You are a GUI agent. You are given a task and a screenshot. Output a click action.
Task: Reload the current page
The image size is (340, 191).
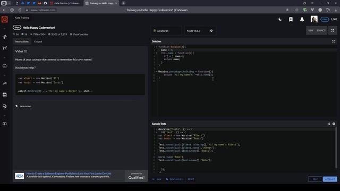coord(20,10)
